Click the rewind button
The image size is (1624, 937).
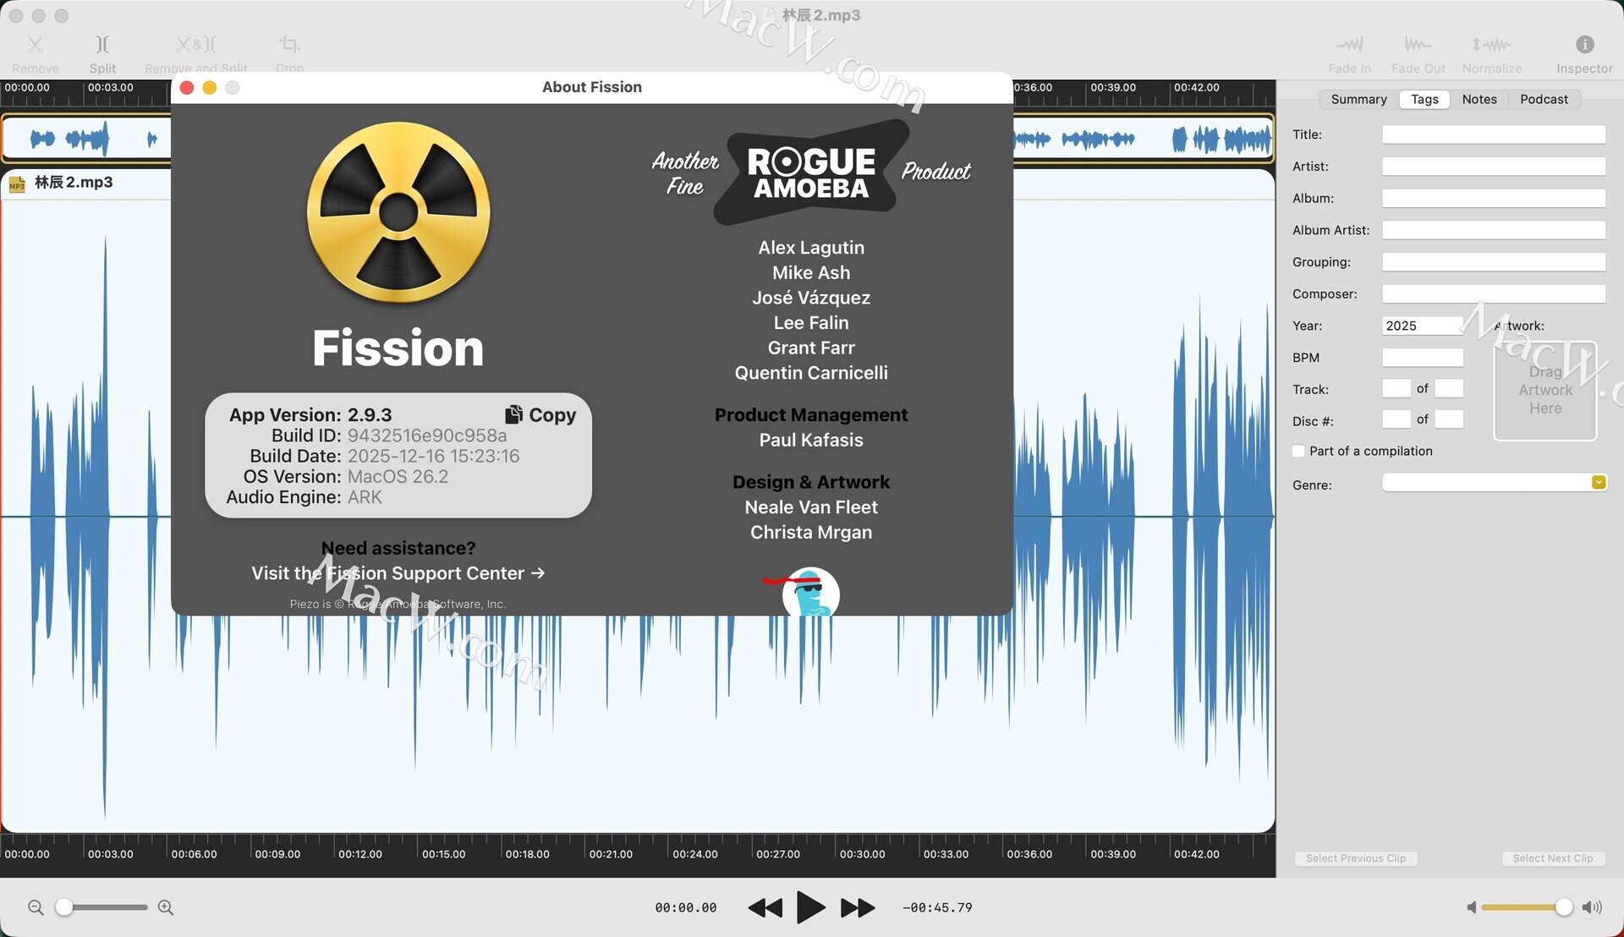click(765, 908)
